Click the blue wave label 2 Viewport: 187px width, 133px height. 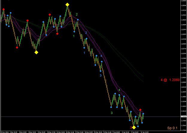(86, 33)
